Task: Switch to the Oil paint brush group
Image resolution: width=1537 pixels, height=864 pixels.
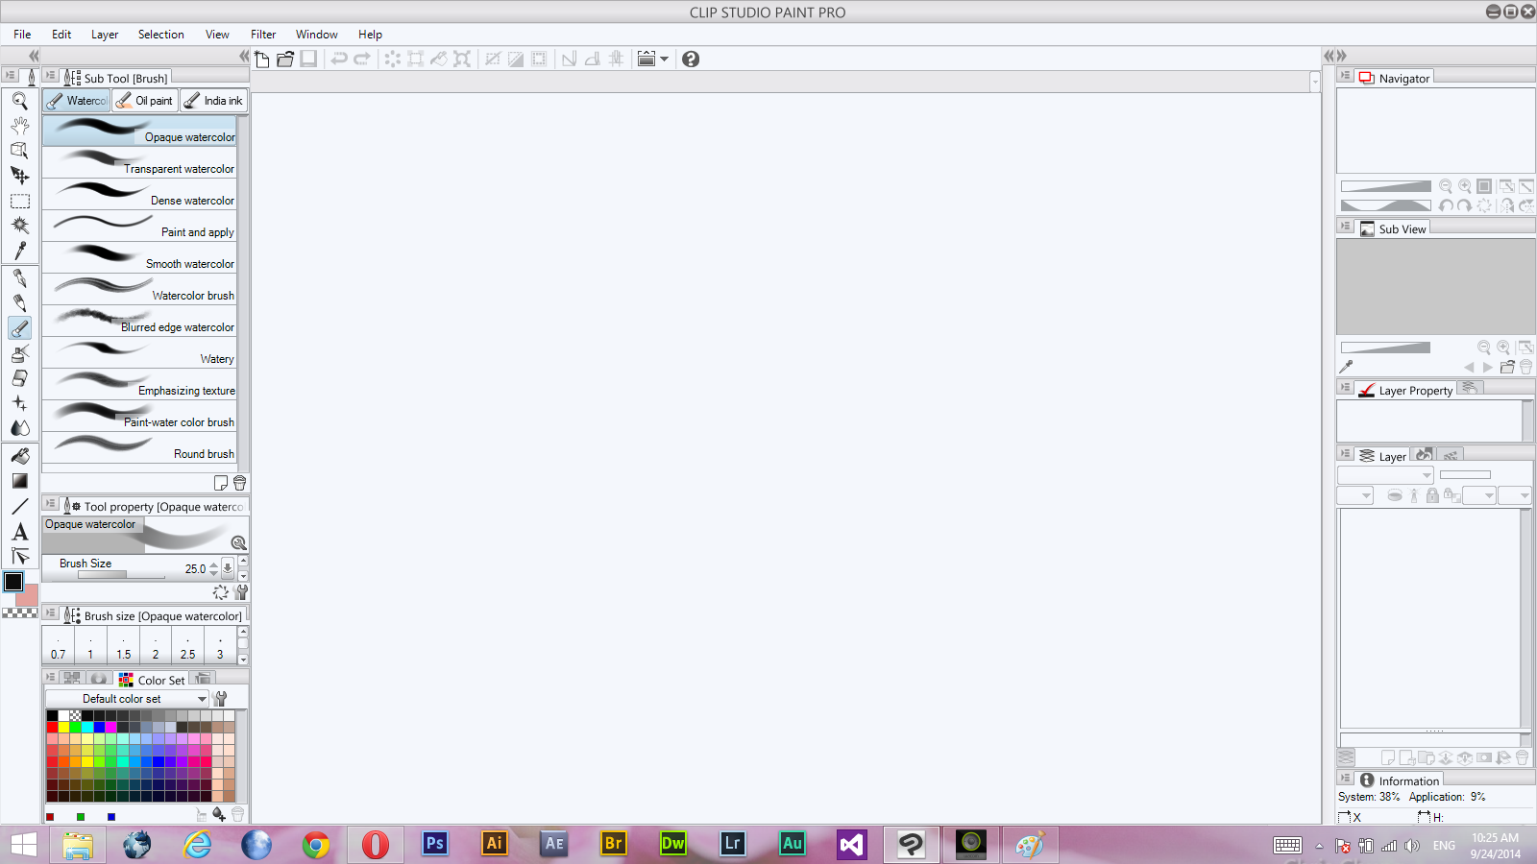Action: tap(145, 101)
